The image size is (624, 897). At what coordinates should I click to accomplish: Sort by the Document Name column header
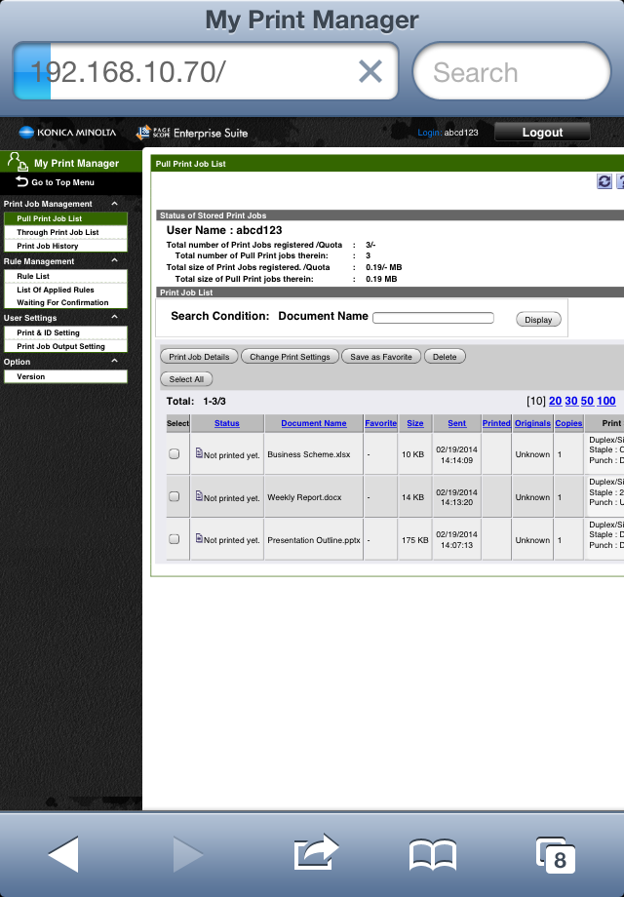pyautogui.click(x=313, y=423)
